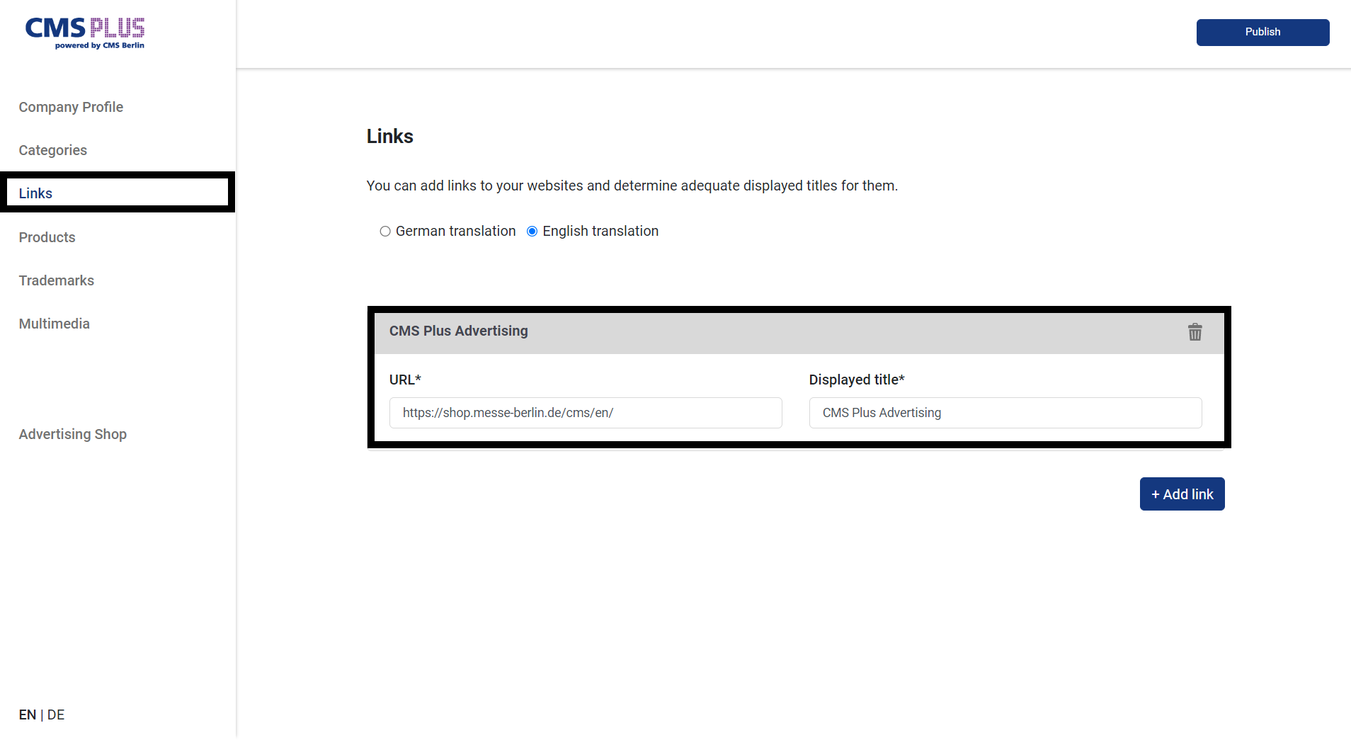Select German translation radio button
Image resolution: width=1351 pixels, height=740 pixels.
click(385, 232)
